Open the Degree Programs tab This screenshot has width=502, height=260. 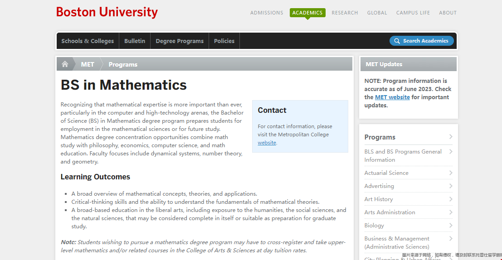(180, 41)
